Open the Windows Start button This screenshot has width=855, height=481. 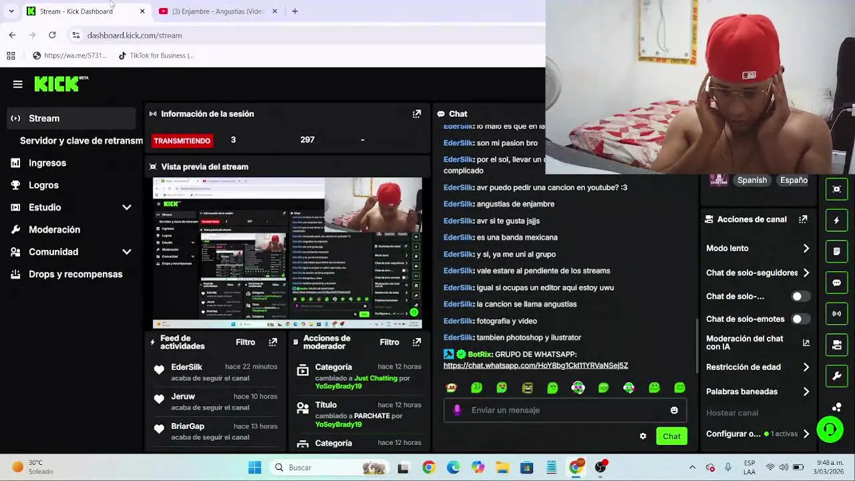click(254, 468)
